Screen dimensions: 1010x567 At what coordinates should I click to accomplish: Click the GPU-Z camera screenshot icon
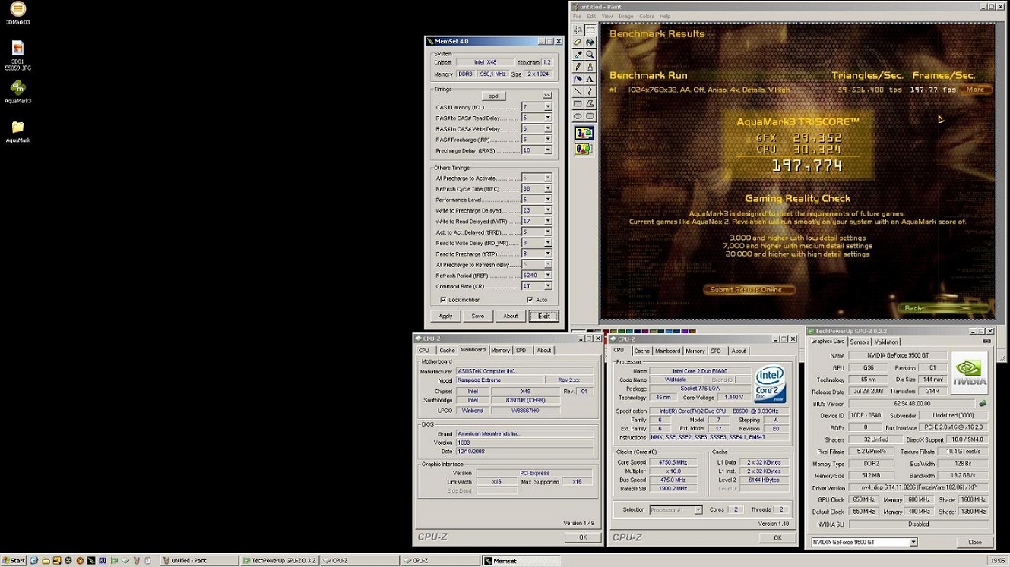pos(986,342)
